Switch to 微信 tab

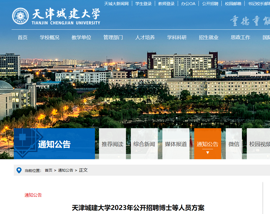pyautogui.click(x=234, y=144)
